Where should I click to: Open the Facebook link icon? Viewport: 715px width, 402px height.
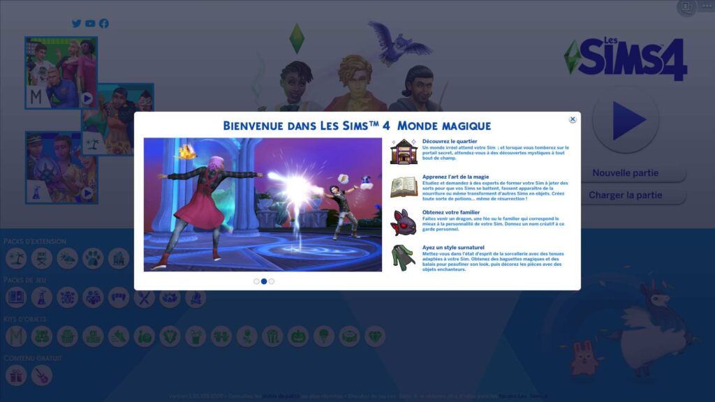104,23
